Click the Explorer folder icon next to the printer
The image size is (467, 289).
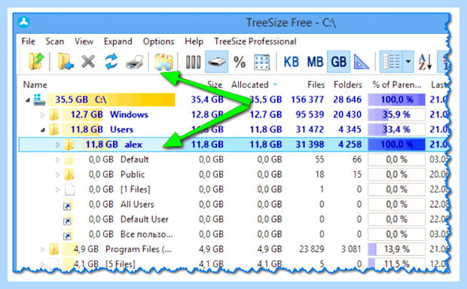163,62
